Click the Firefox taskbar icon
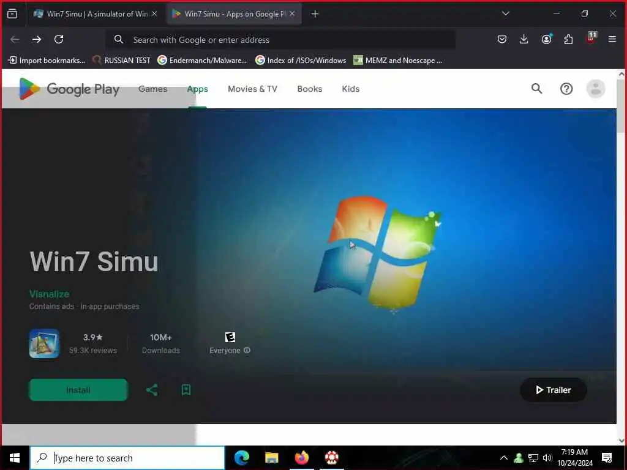 301,458
